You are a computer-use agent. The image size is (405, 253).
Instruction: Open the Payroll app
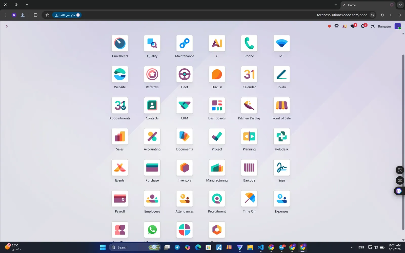[120, 199]
